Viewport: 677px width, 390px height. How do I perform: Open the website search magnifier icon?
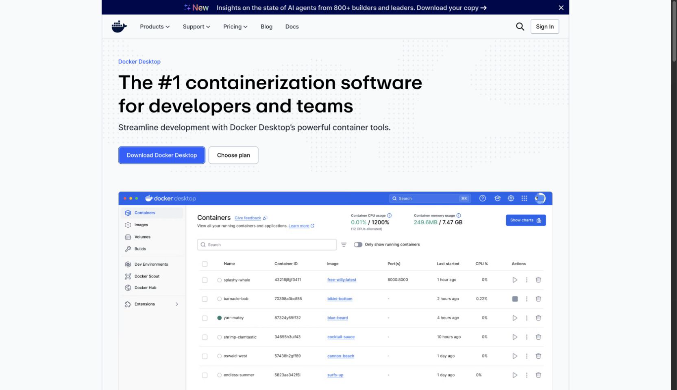(520, 26)
